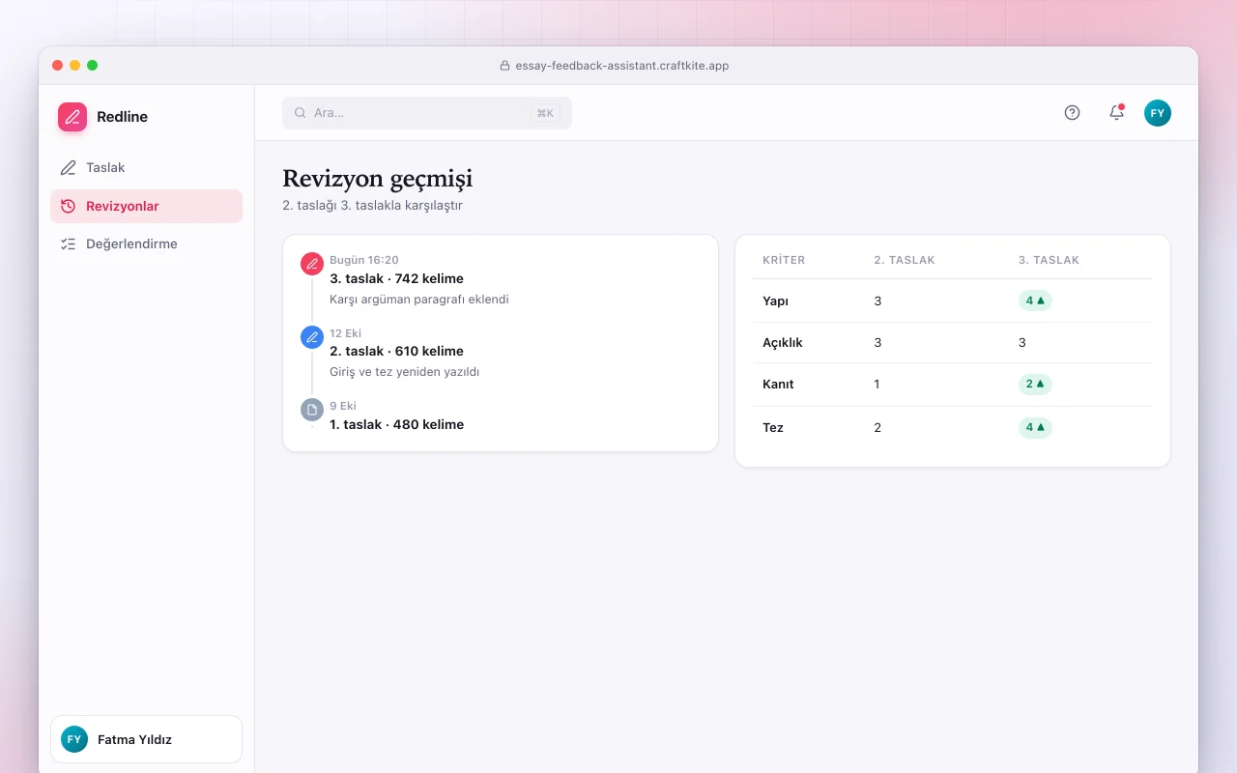Click the red icon for 3. taslak

[x=311, y=264]
